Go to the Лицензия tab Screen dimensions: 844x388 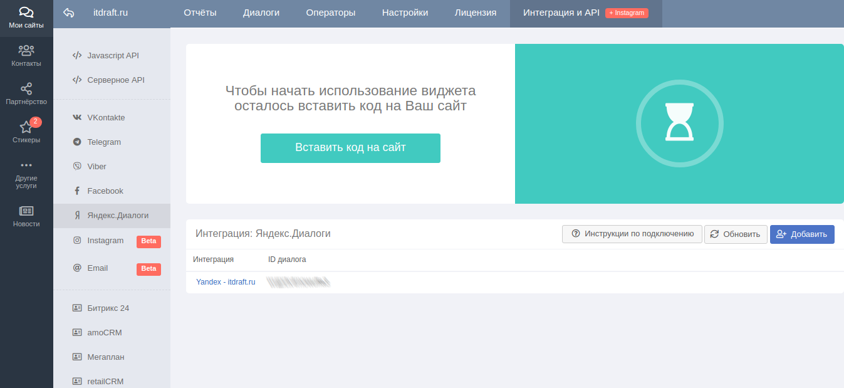coord(476,13)
